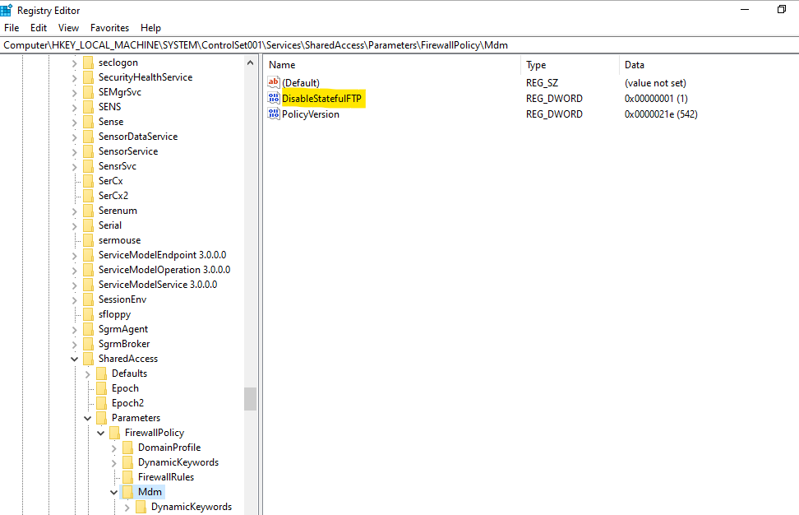
Task: Click the Registry Editor icon in the title bar
Action: [8, 9]
